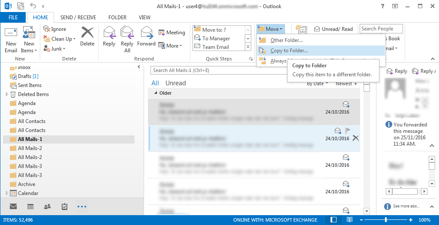Switch to the SEND / RECEIVE tab
Viewport: 439px width, 225px height.
point(78,17)
